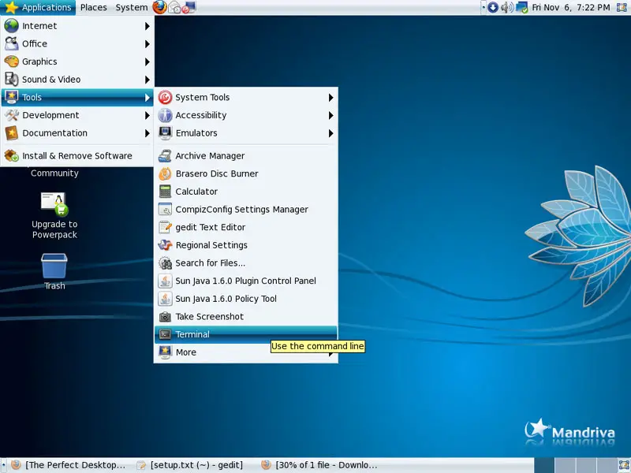Click the Accessibility icon
The width and height of the screenshot is (631, 473).
165,115
